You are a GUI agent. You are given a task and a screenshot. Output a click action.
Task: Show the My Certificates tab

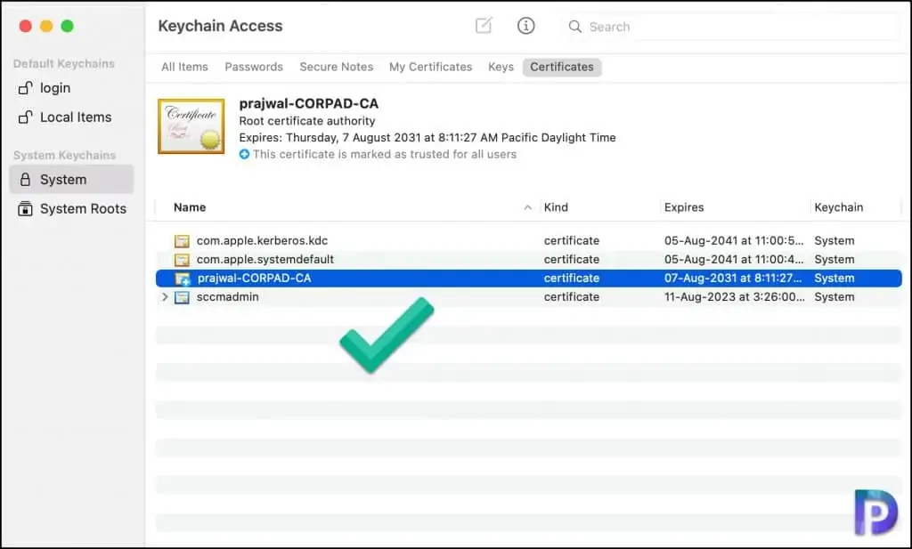430,67
